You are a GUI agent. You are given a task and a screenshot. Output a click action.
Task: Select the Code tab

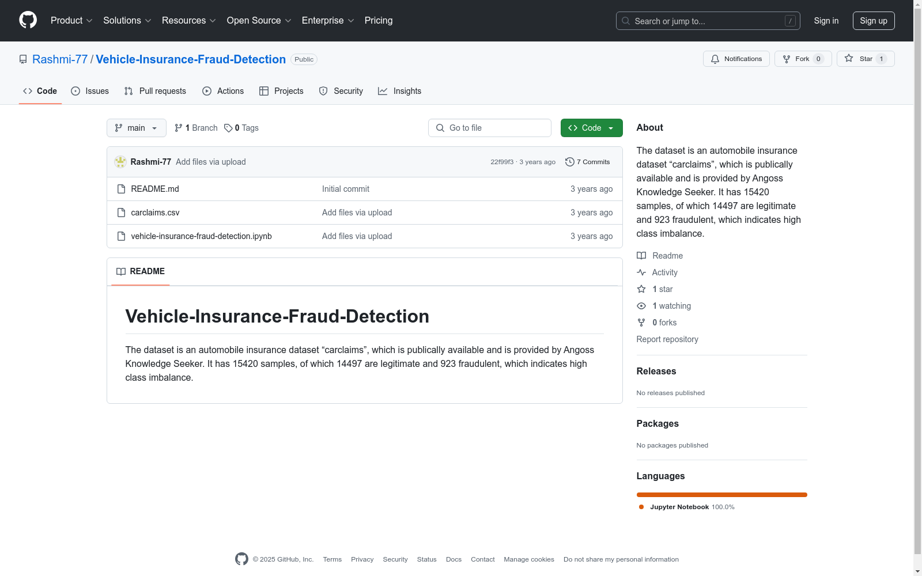(40, 91)
